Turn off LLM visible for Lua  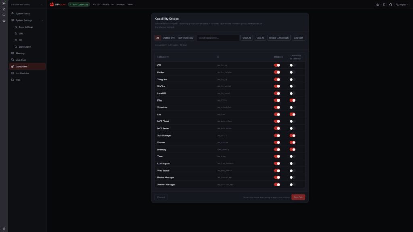pos(292,114)
